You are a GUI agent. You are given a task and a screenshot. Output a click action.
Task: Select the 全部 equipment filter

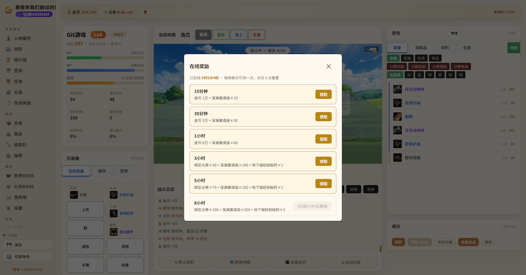click(393, 58)
